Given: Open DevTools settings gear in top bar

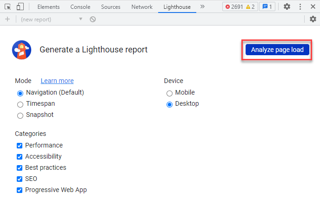Looking at the screenshot, I should point(287,6).
